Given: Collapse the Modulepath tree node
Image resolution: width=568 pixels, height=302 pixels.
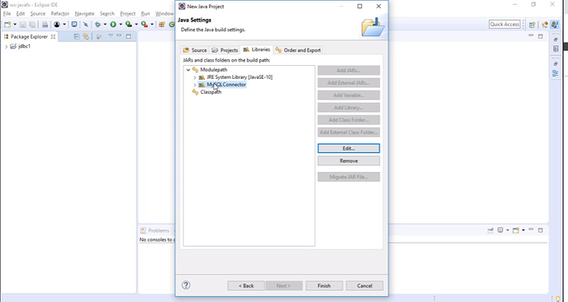Looking at the screenshot, I should click(188, 70).
